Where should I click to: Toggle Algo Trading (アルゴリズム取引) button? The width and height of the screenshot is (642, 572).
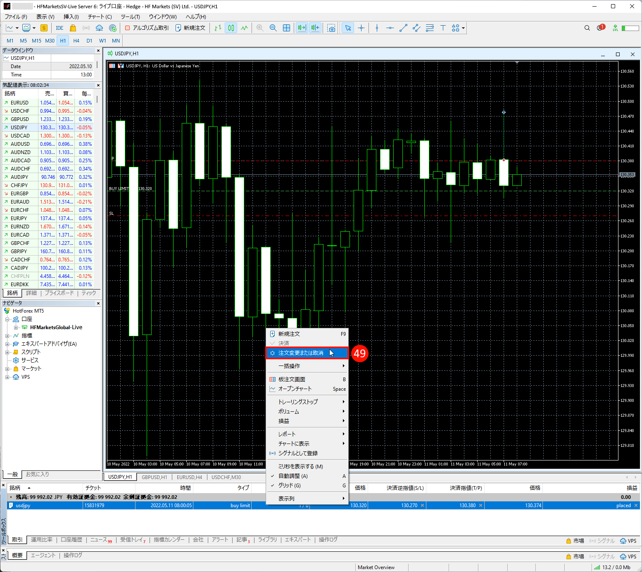(x=147, y=28)
